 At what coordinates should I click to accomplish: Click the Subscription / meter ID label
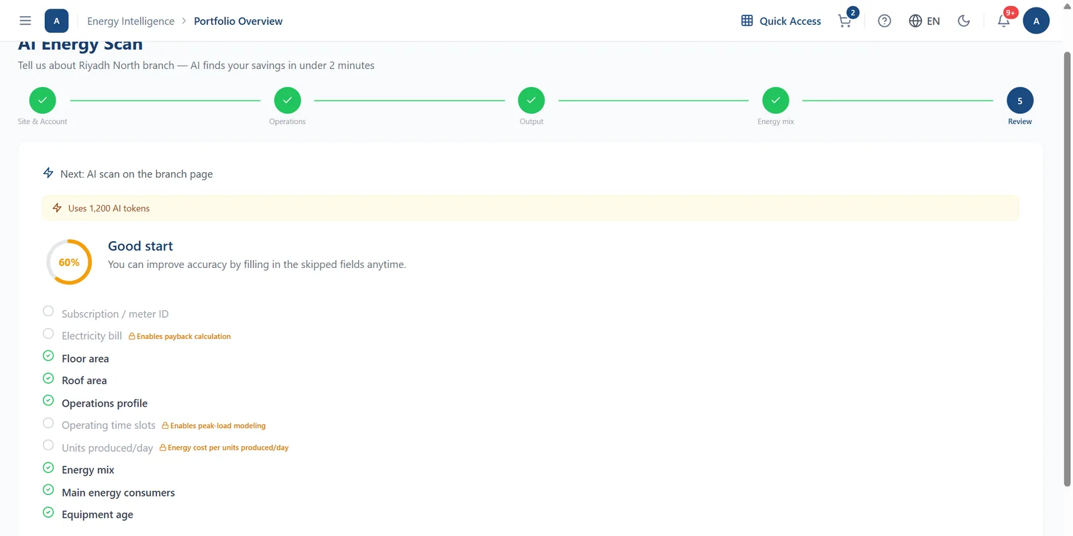(115, 314)
